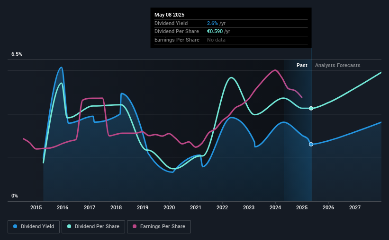Click the 2018 x-axis label
389x240 pixels.
coord(116,207)
